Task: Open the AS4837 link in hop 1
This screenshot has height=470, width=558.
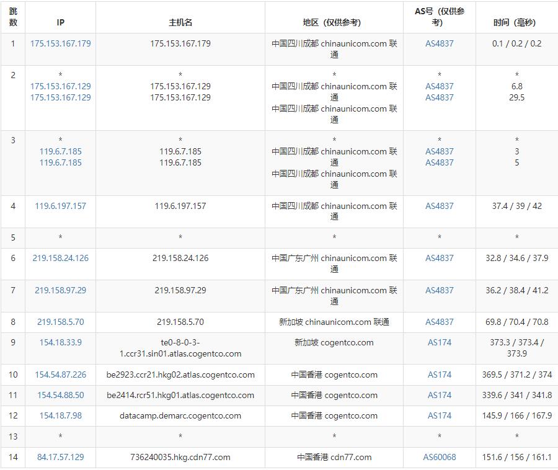Action: coord(439,43)
